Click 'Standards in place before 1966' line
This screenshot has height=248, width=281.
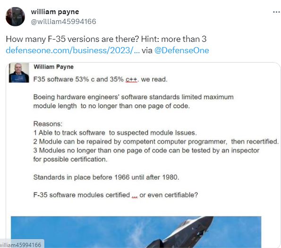coord(106,177)
